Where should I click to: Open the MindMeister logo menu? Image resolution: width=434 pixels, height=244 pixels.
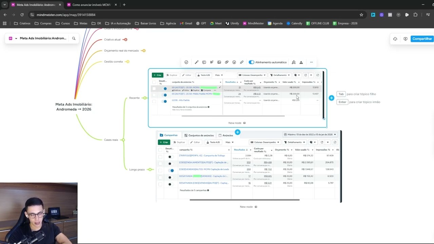11,38
